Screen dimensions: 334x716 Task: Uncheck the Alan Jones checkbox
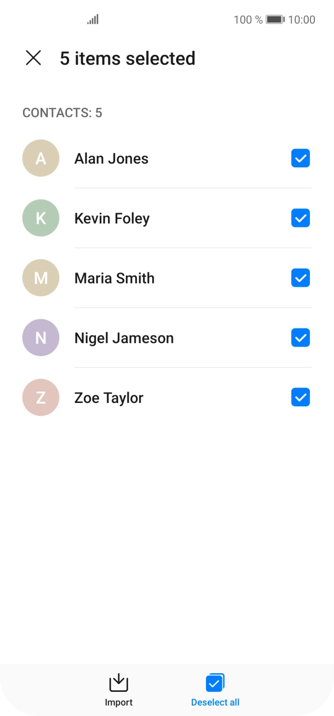pos(301,158)
